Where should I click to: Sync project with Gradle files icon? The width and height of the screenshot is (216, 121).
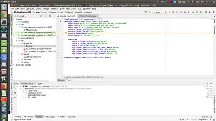tap(193, 12)
